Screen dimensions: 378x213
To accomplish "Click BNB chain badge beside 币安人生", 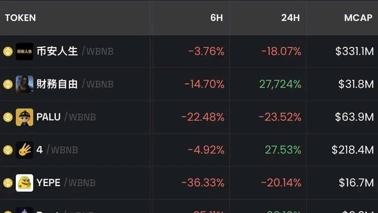I will [x=7, y=52].
